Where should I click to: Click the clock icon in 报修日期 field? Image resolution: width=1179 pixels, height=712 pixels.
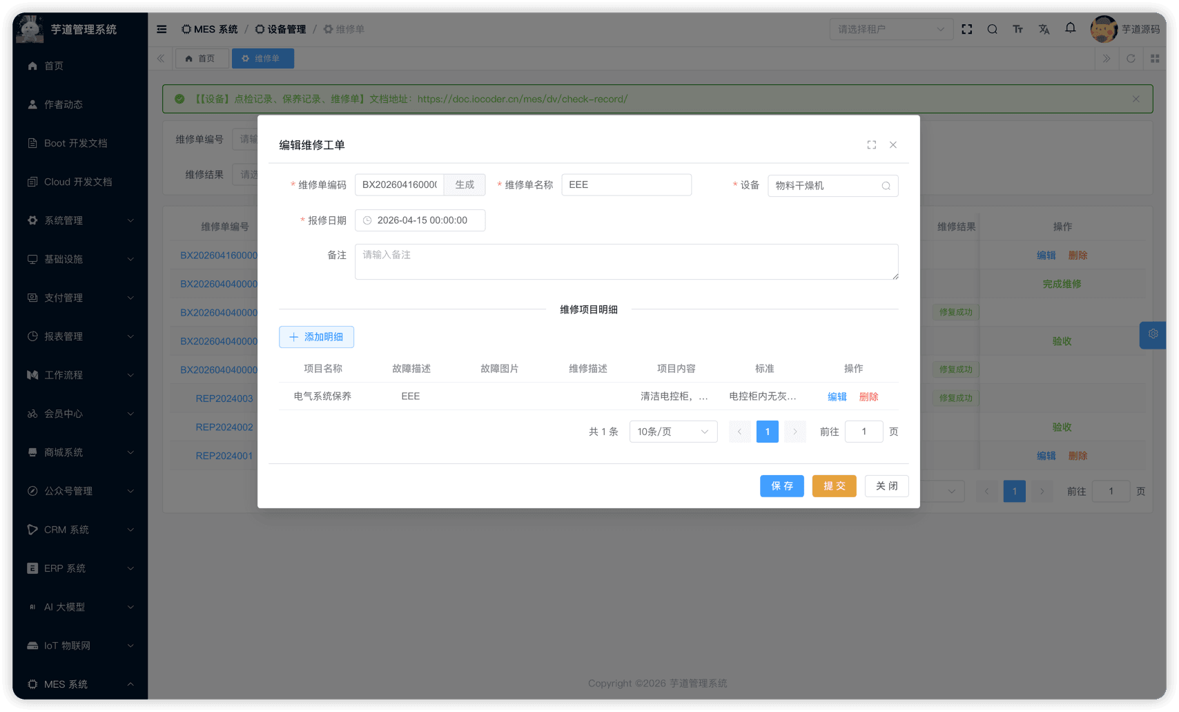[367, 220]
